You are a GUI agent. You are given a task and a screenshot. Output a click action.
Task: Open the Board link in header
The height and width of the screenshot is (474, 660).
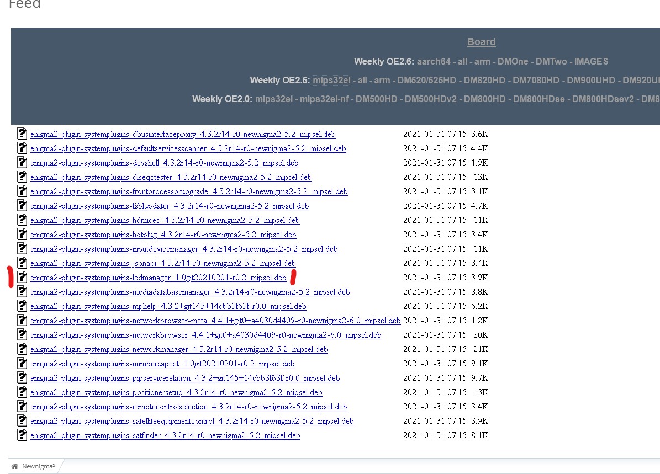coord(481,42)
